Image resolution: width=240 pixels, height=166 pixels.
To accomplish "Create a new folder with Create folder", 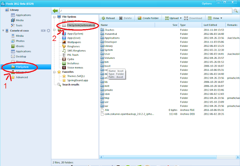I will [148, 18].
